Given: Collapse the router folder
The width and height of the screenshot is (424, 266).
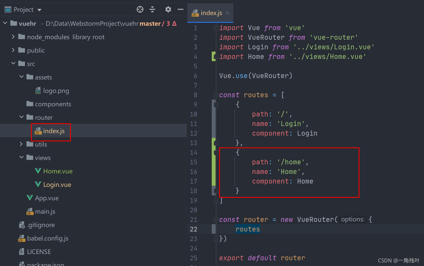Looking at the screenshot, I should coord(22,117).
